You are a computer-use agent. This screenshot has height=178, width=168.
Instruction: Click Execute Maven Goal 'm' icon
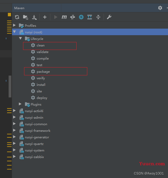(64, 17)
